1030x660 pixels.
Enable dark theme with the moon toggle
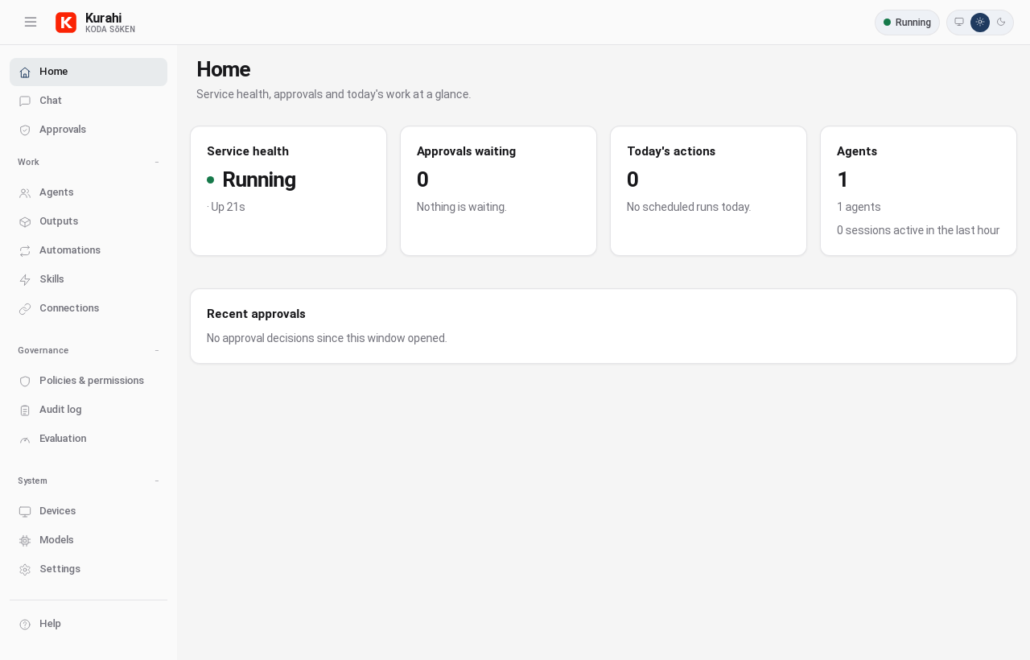pos(1001,22)
